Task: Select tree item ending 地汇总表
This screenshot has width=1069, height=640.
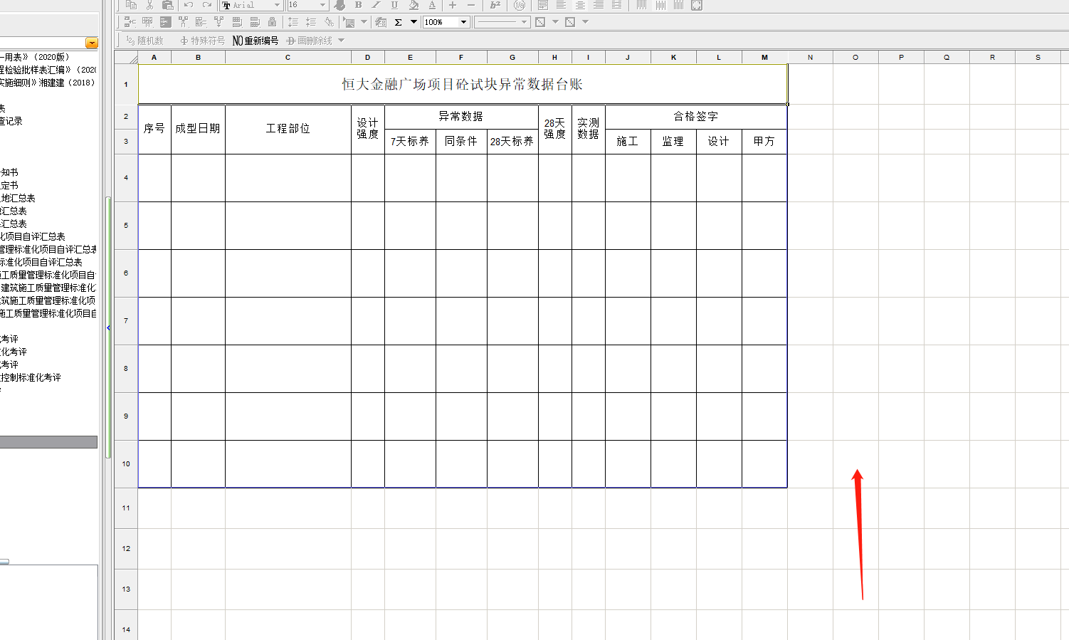Action: tap(18, 198)
